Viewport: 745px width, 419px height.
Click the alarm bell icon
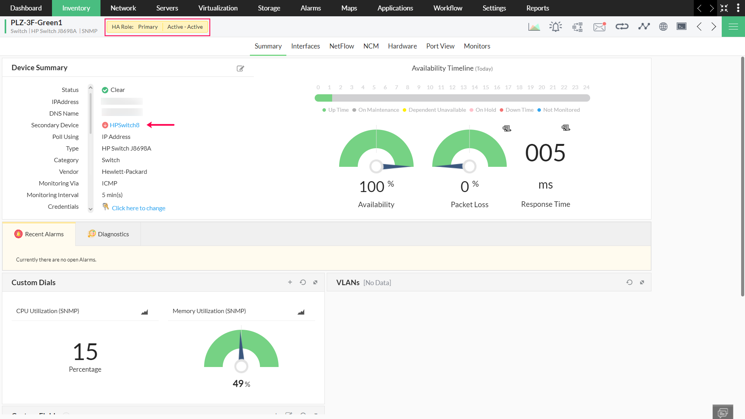(x=556, y=27)
